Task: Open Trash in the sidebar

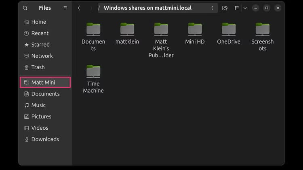Action: tap(45, 67)
